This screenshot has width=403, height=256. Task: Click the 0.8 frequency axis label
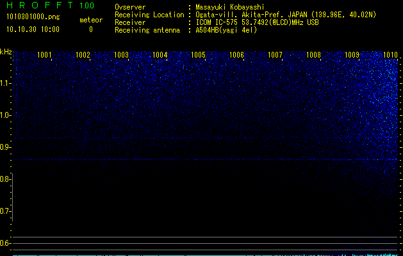coord(5,179)
